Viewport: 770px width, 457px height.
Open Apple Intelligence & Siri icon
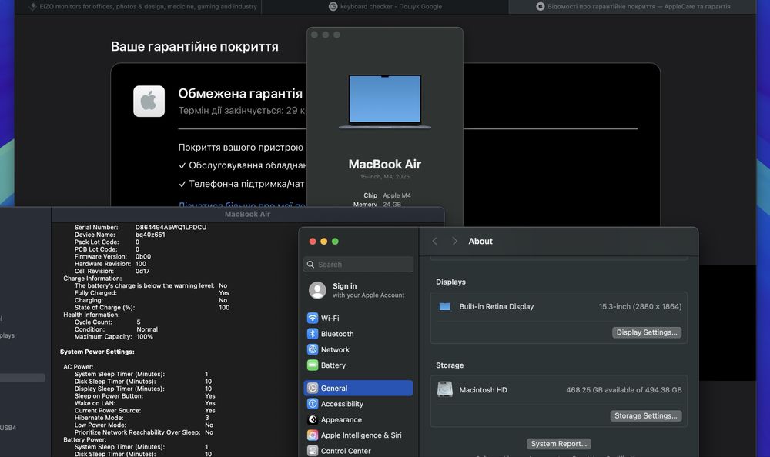click(x=313, y=435)
